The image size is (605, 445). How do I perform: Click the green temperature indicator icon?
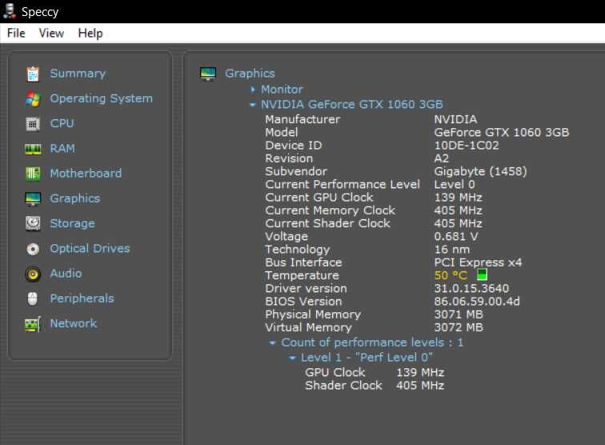pyautogui.click(x=482, y=275)
